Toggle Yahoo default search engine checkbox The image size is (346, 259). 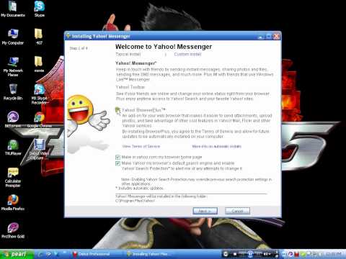(x=117, y=163)
